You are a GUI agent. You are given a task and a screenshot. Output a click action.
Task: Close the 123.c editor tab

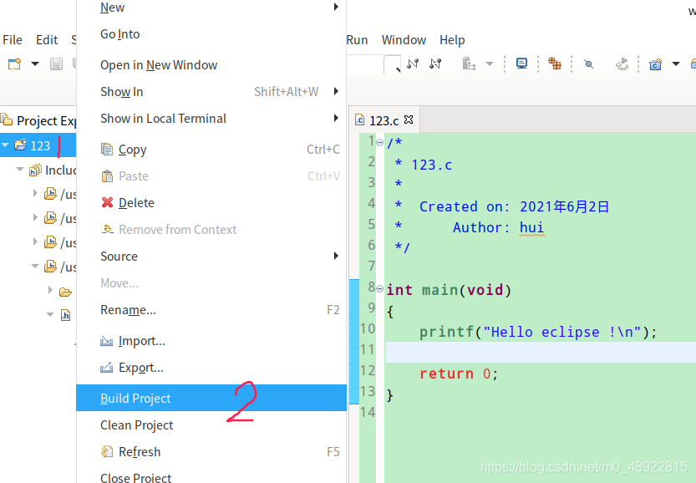click(409, 119)
